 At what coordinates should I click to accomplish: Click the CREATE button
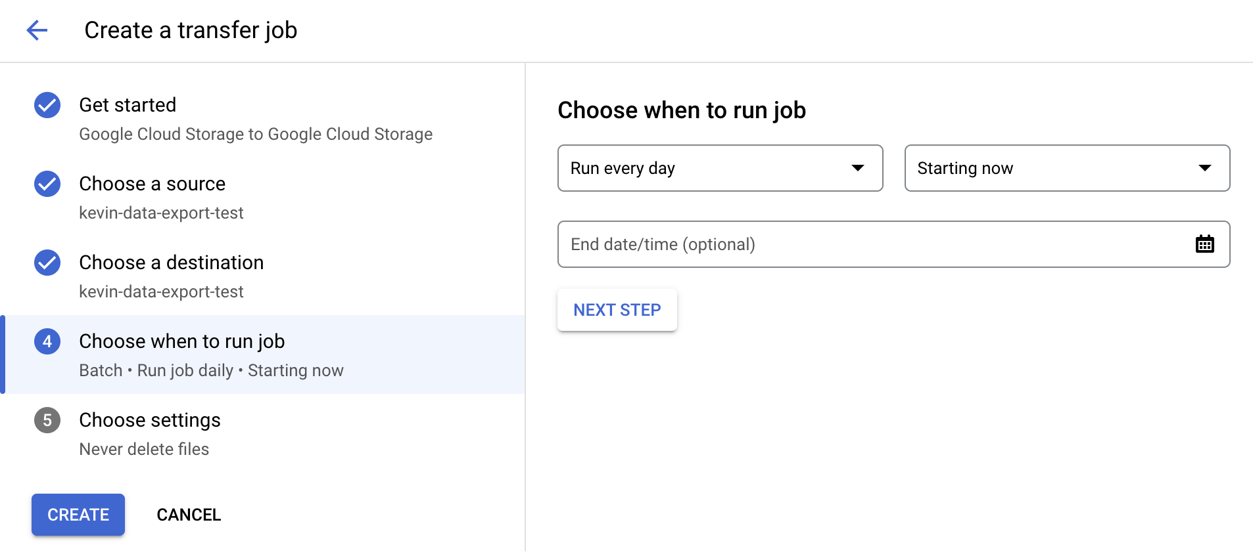[78, 515]
